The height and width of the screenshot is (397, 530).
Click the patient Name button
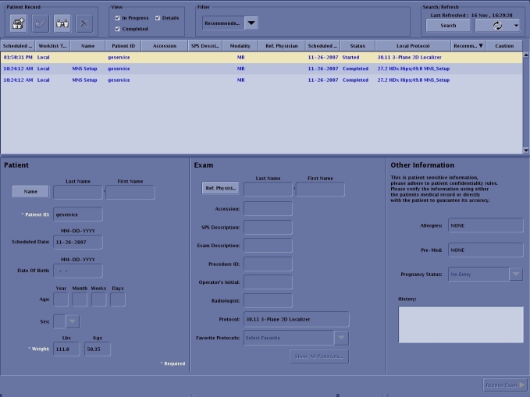30,192
